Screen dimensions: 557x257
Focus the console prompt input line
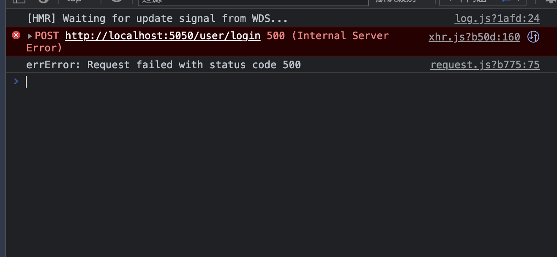click(254, 82)
